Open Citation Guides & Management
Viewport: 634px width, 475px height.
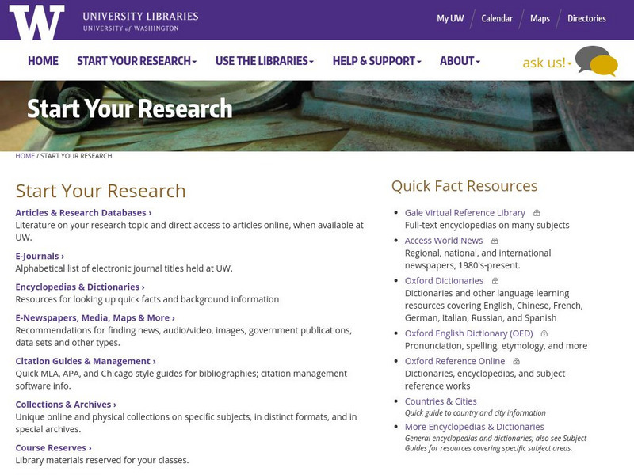coord(86,361)
